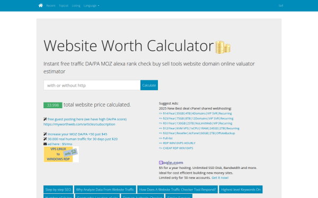Open the 'Step by step SEO' article
This screenshot has width=318, height=198.
(58, 190)
